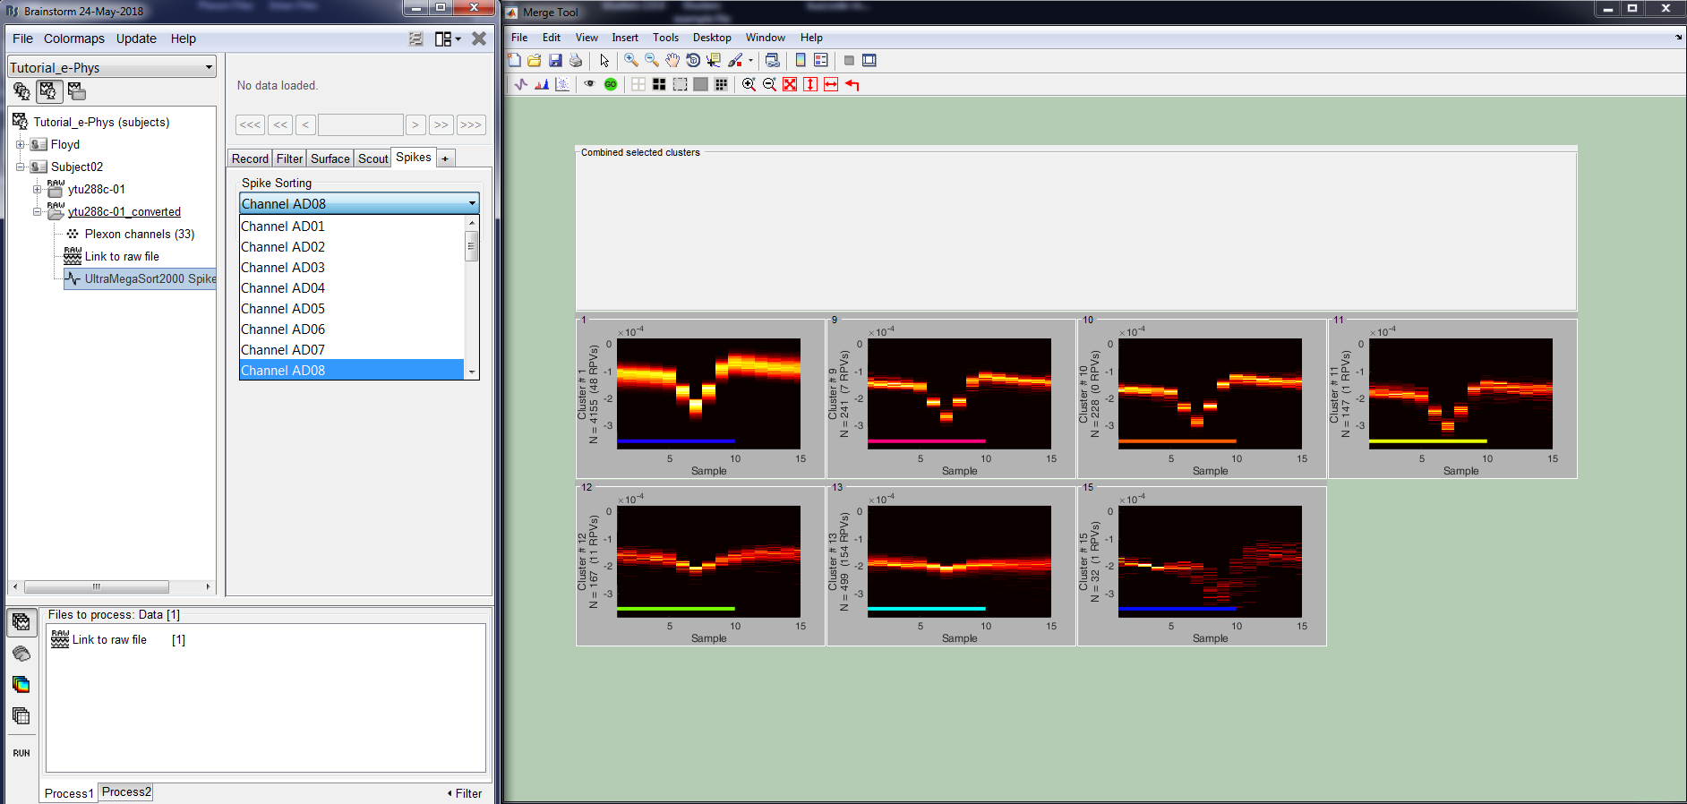Click the Data Cursor tool icon

pyautogui.click(x=714, y=60)
